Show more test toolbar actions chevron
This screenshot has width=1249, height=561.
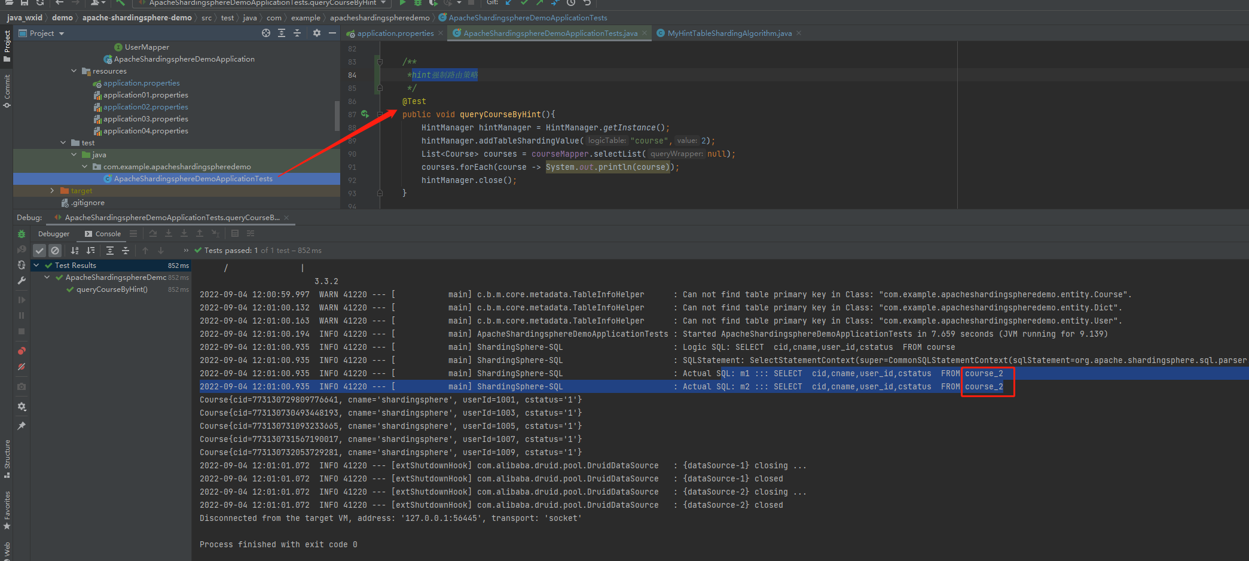[x=186, y=251]
